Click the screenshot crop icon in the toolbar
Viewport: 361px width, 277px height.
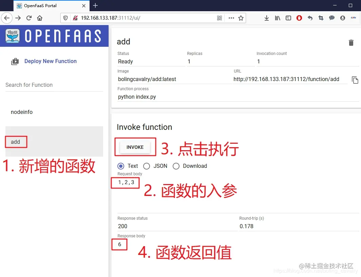(x=321, y=18)
